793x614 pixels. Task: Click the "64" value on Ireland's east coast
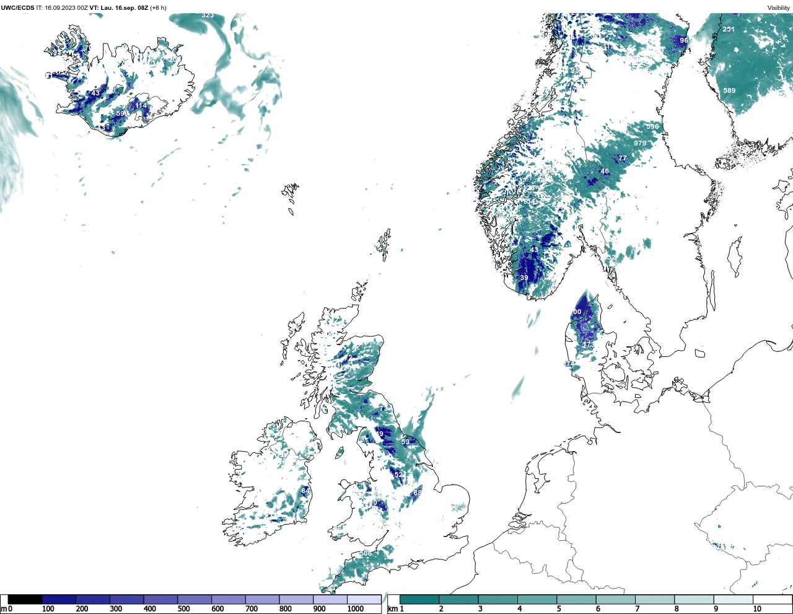tap(305, 491)
